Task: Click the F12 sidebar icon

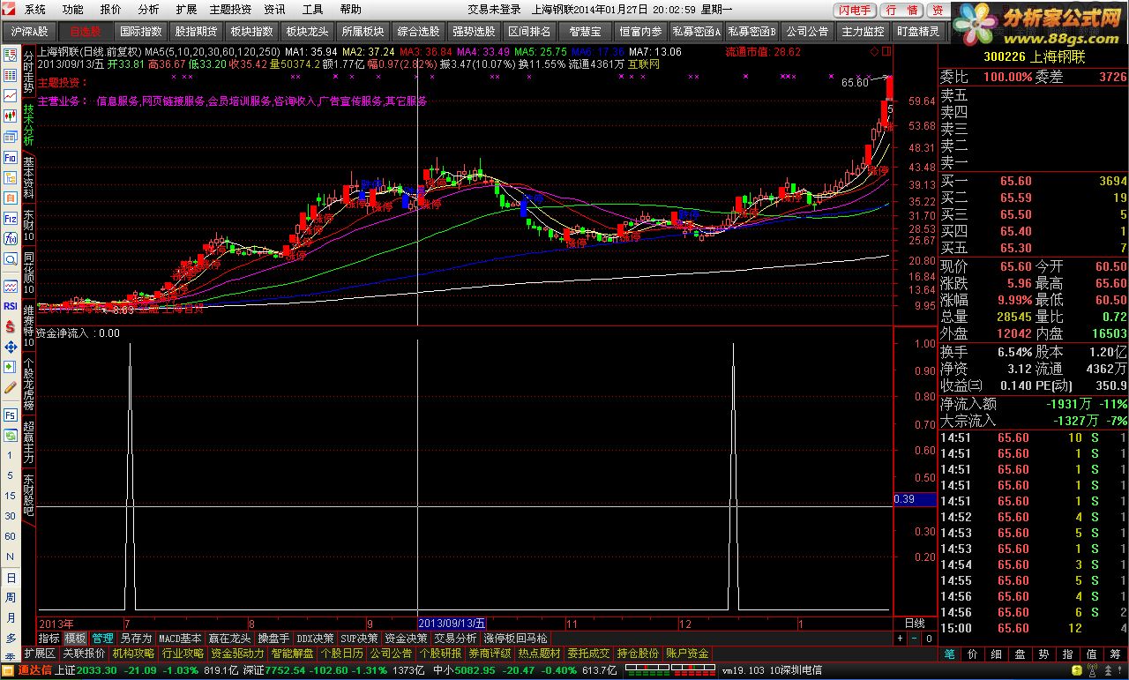Action: pos(11,218)
